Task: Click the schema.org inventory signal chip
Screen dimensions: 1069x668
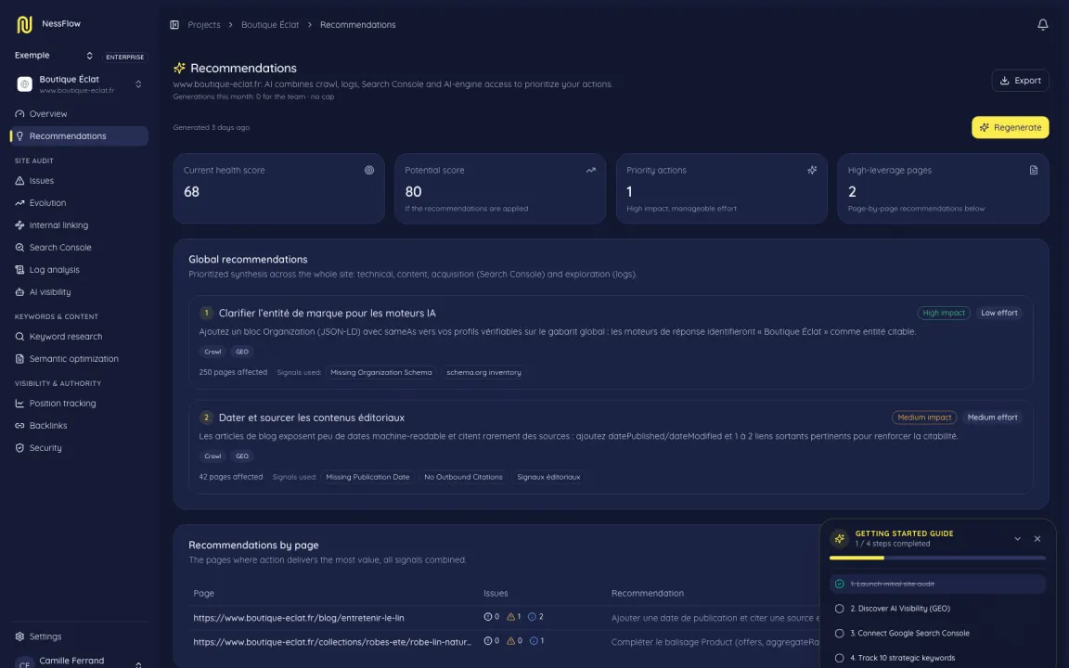Action: tap(483, 372)
